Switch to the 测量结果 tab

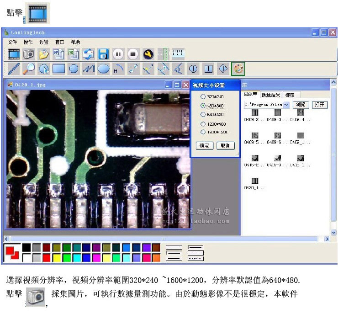tap(271, 95)
